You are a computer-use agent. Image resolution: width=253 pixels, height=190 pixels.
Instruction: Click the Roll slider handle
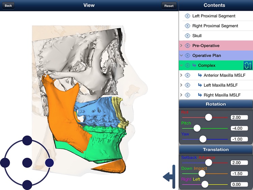click(208, 117)
